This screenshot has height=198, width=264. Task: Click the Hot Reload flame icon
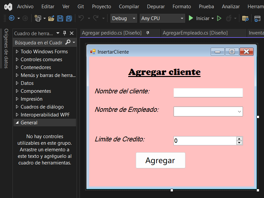tap(229, 18)
